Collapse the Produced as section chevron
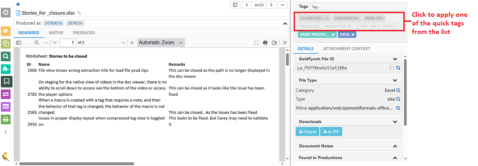 285,24
